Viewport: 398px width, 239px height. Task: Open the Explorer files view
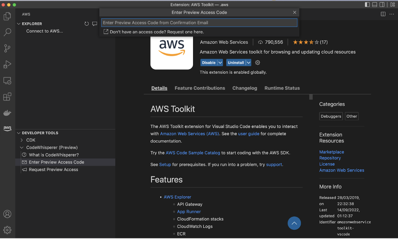coord(7,16)
